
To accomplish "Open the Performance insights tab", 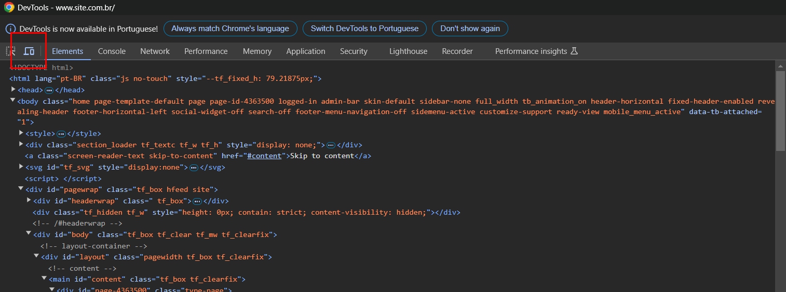I will [531, 51].
